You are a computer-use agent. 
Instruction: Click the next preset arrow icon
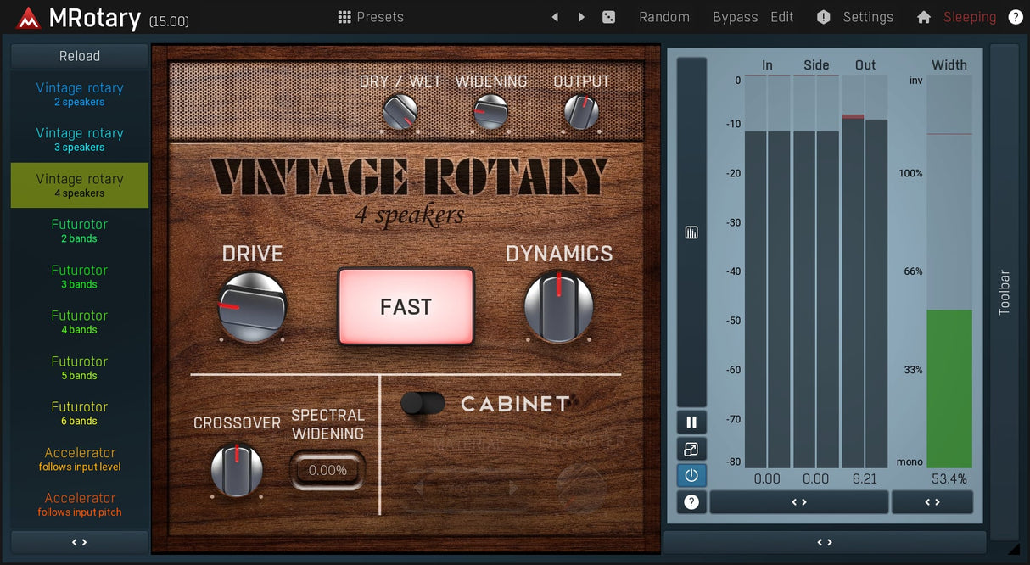[581, 17]
